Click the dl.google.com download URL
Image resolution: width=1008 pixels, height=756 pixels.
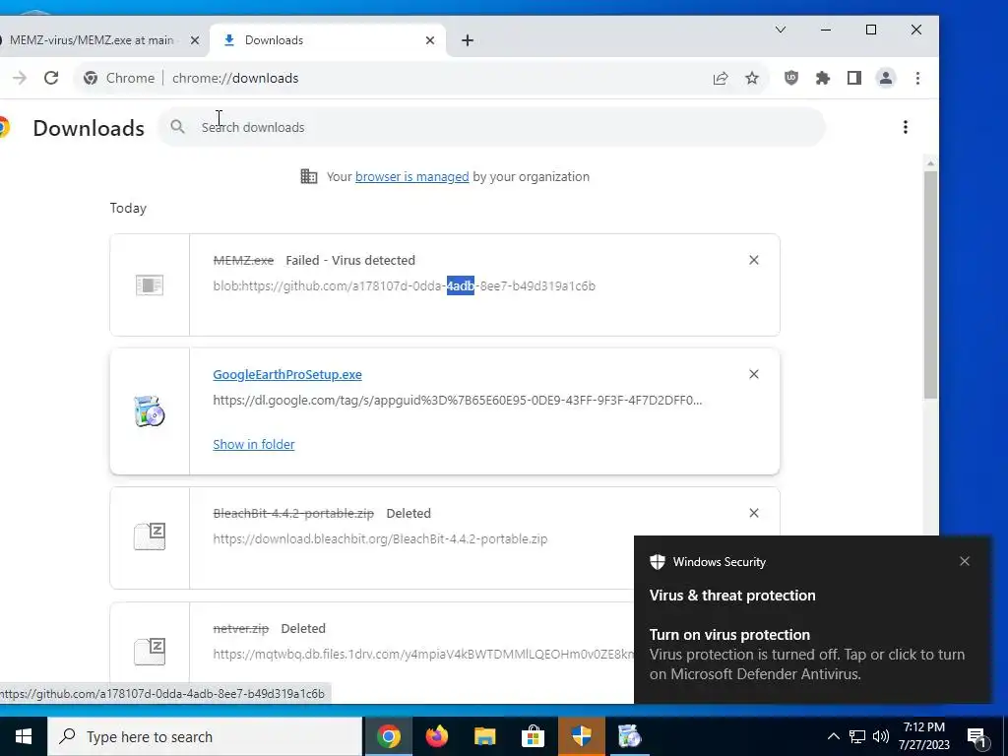pos(457,401)
